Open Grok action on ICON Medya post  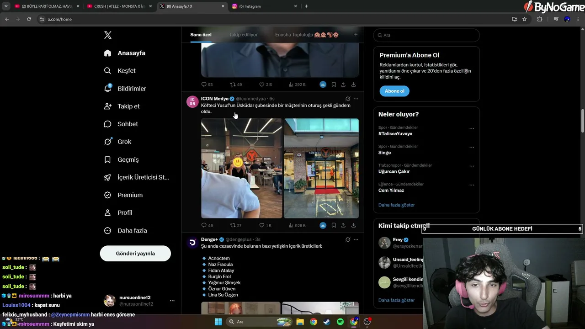(348, 99)
